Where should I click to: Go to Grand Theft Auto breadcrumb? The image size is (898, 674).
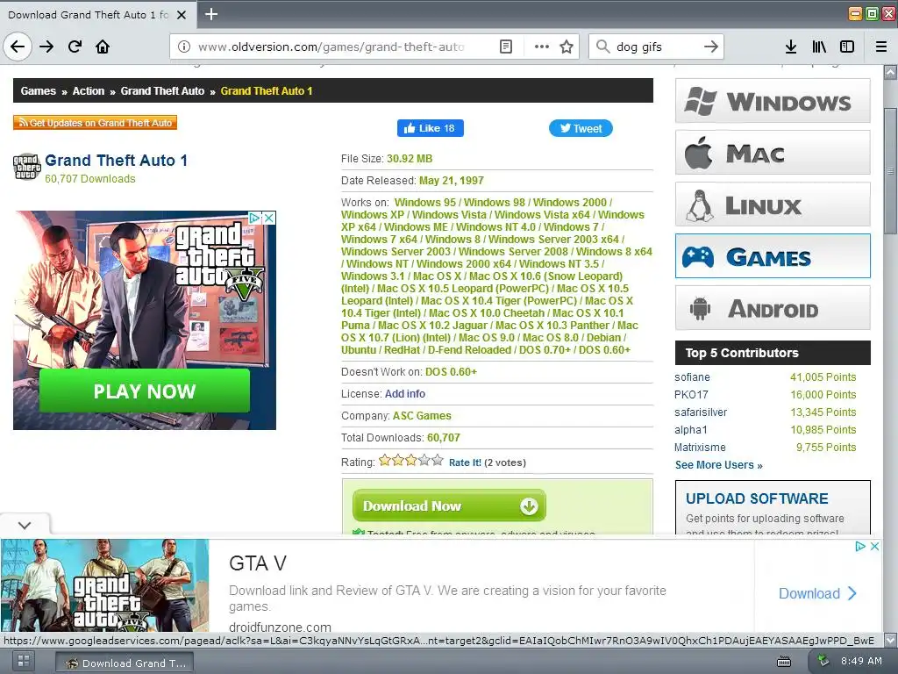click(x=162, y=91)
